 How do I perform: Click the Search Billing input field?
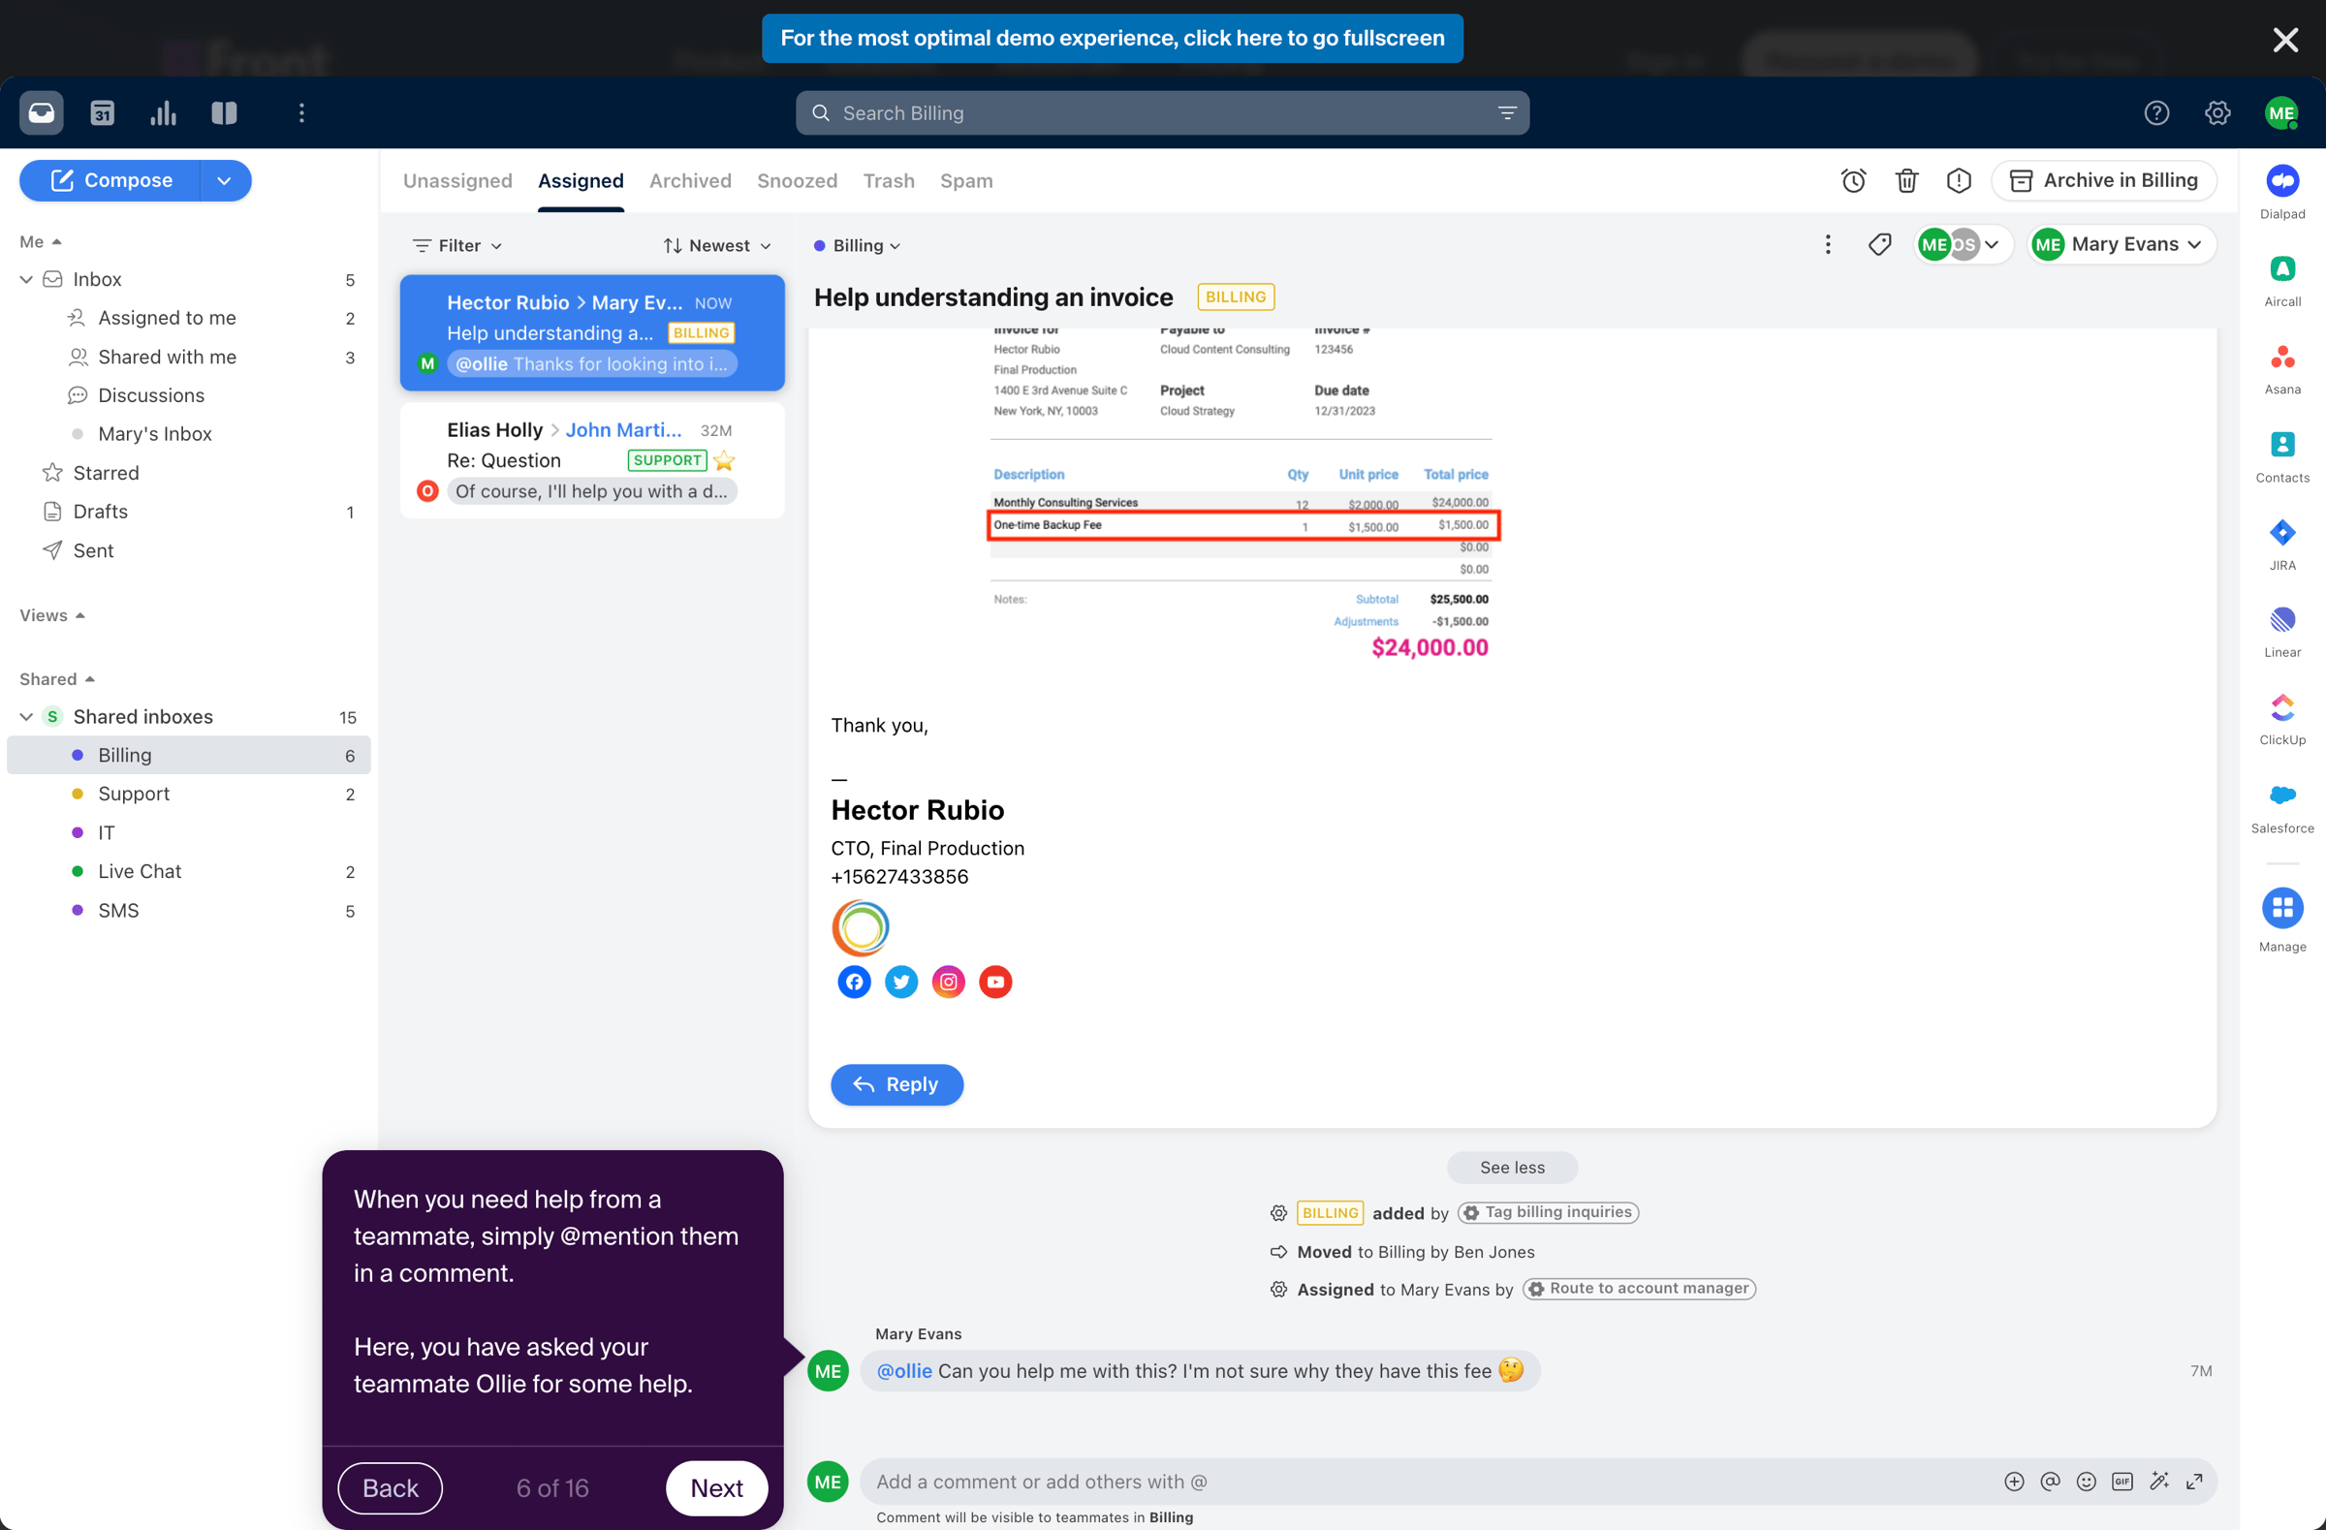pyautogui.click(x=1162, y=113)
